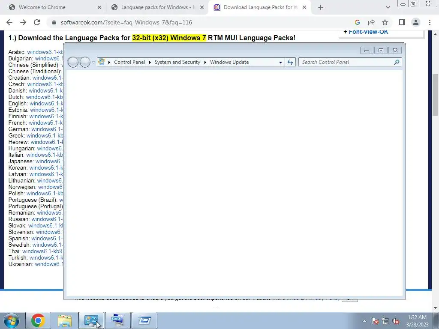Click Chrome page vertical scrollbar thumb
The width and height of the screenshot is (439, 329).
(436, 95)
